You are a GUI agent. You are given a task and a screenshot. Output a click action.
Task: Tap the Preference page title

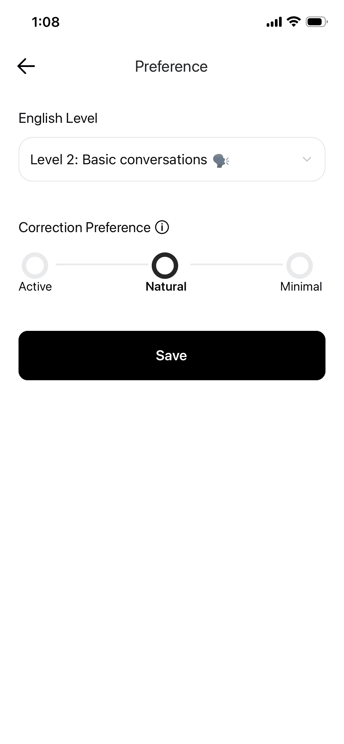[x=171, y=66]
